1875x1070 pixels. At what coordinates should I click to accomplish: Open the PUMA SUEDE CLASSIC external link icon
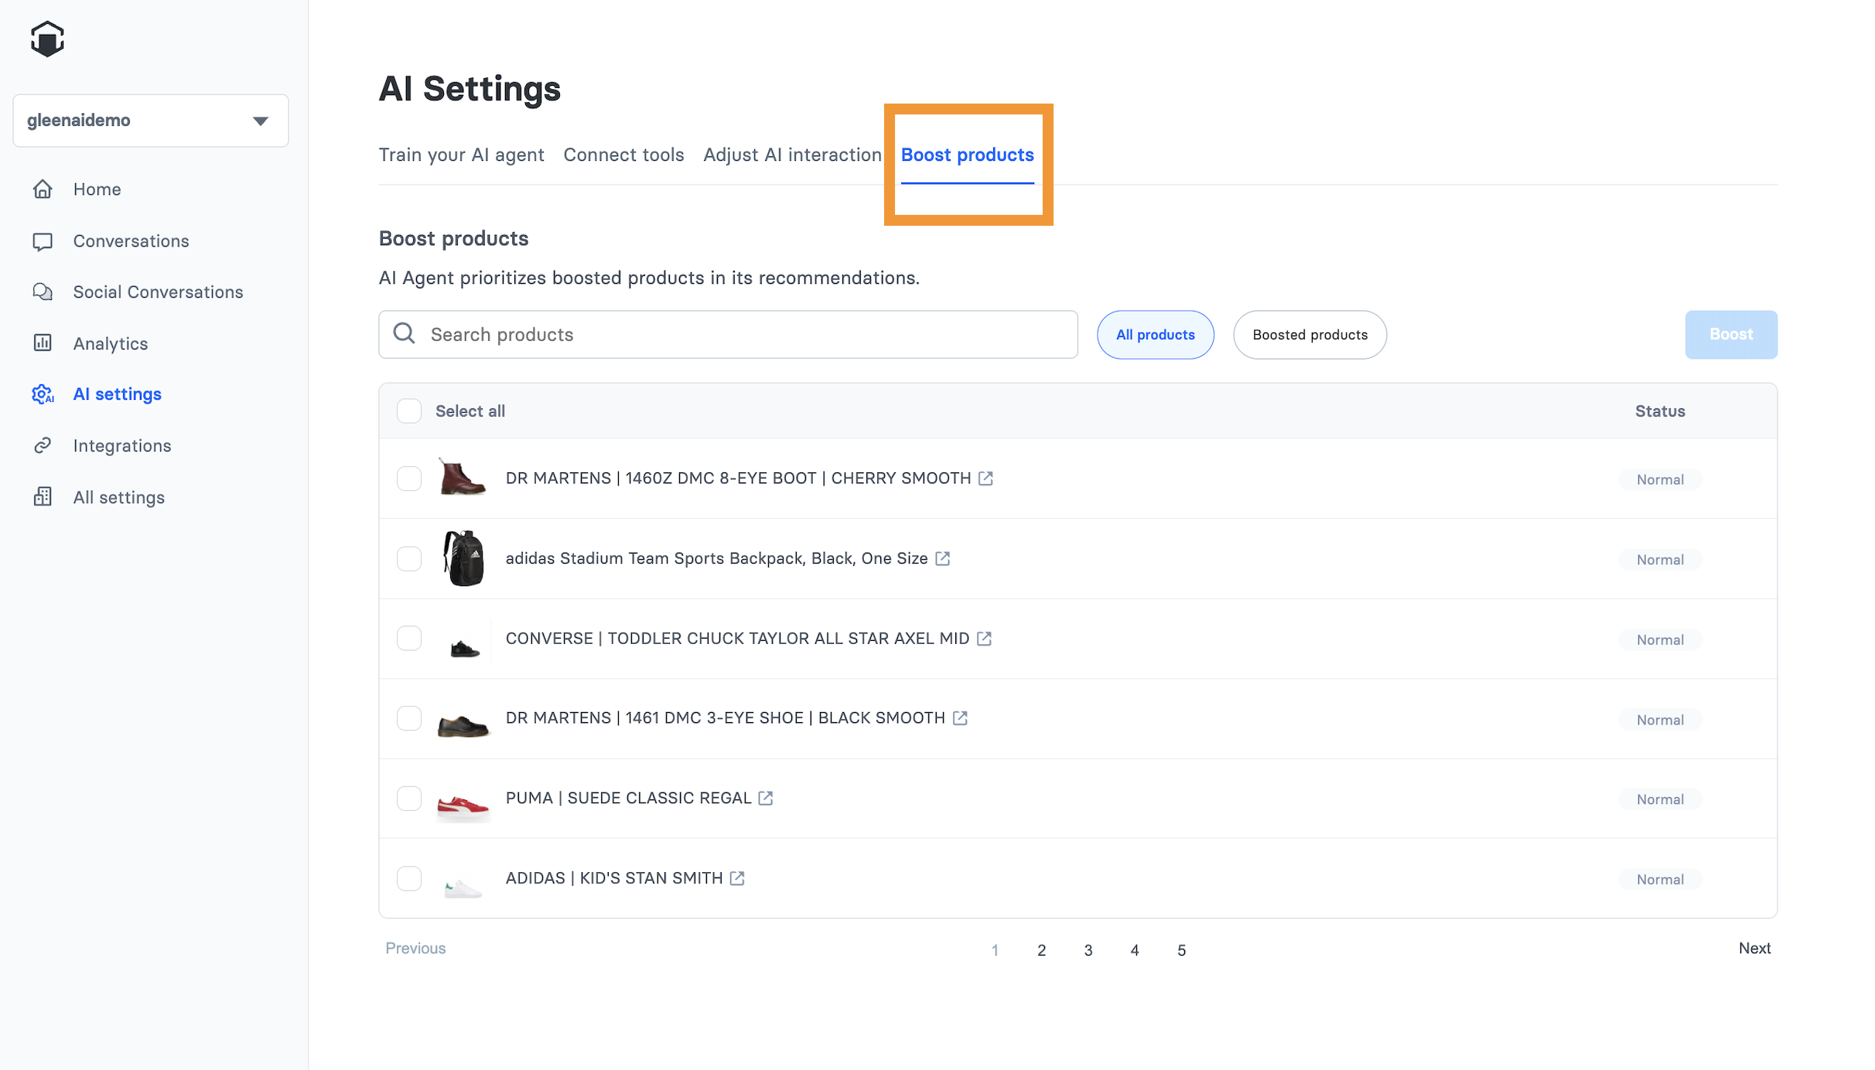coord(767,798)
